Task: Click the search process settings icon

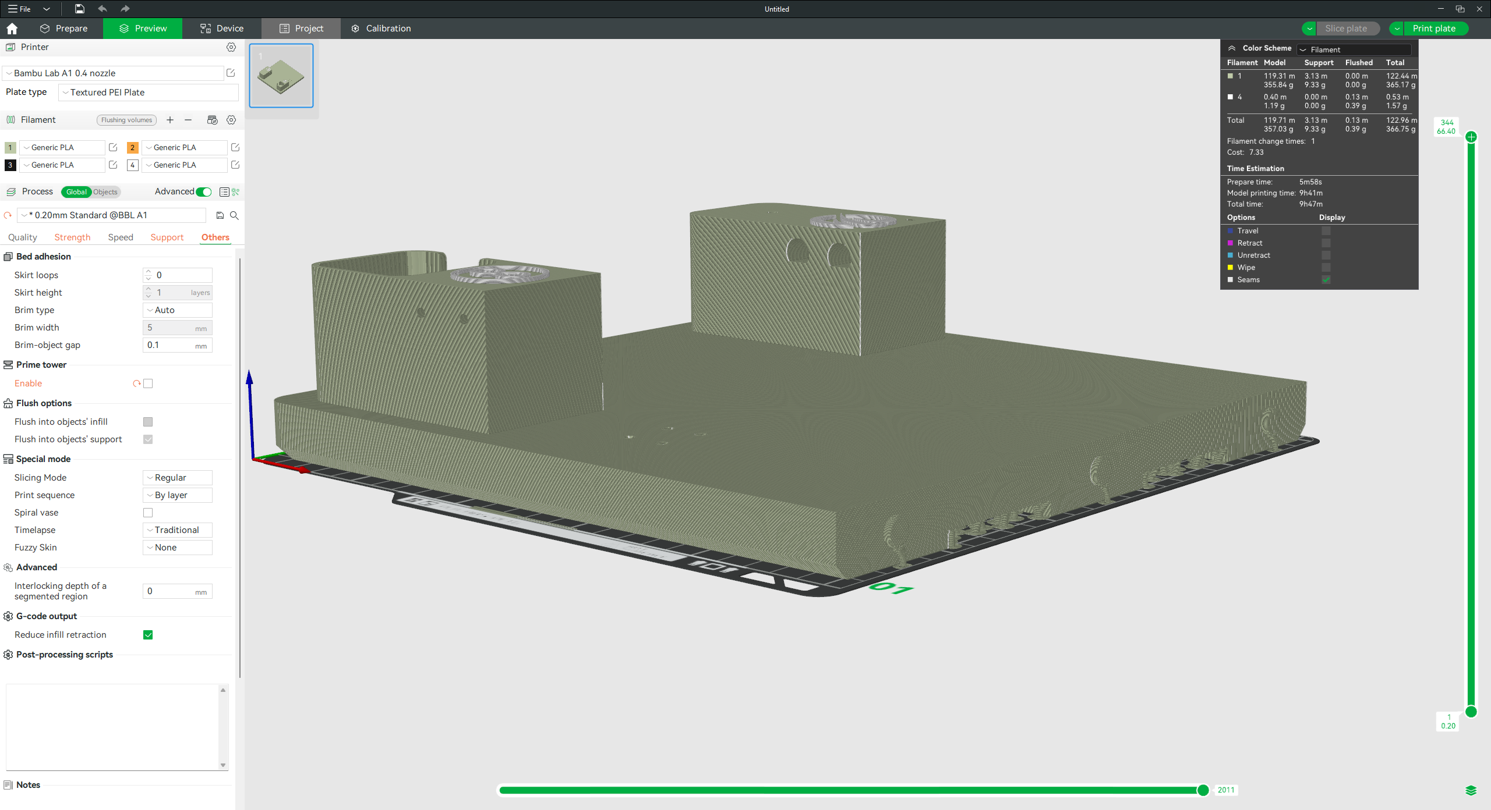Action: [234, 215]
